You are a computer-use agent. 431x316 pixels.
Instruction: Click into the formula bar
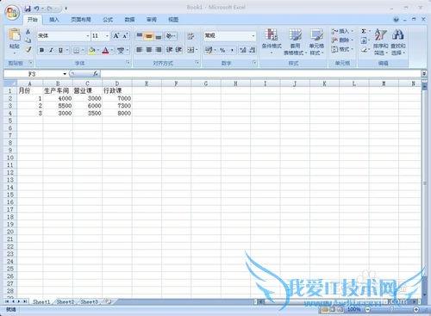261,74
